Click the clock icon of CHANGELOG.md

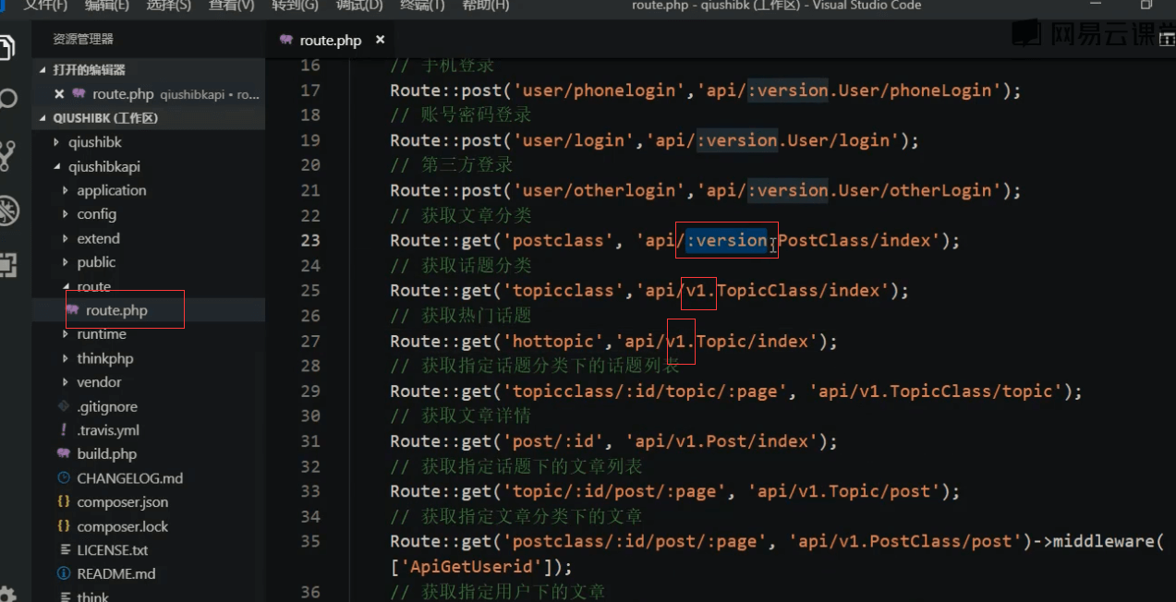[x=63, y=478]
